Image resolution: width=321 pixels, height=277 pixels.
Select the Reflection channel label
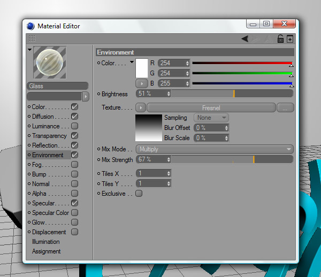tap(45, 145)
